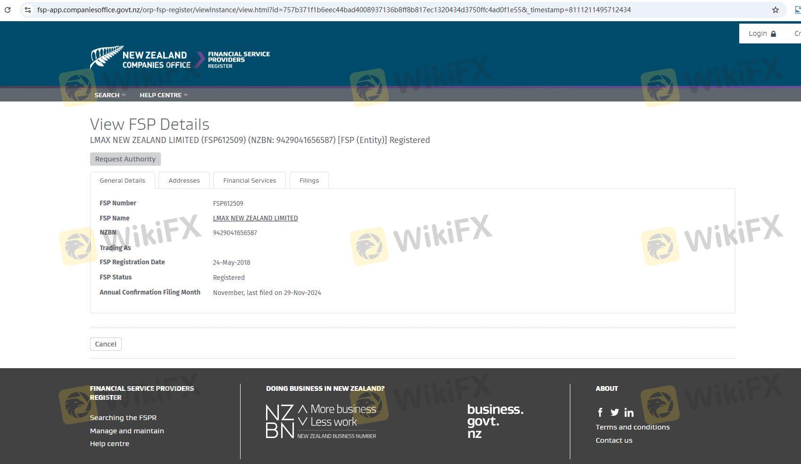Expand the HELP CENTRE dropdown menu
801x464 pixels.
(163, 95)
